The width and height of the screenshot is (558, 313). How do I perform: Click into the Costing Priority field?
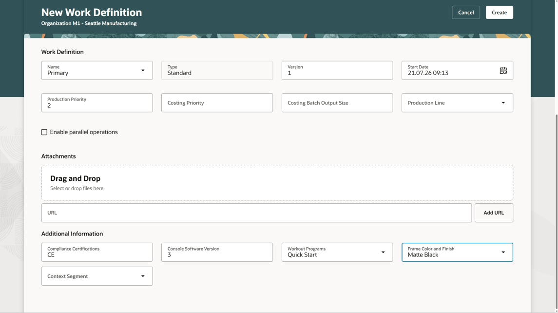[217, 103]
